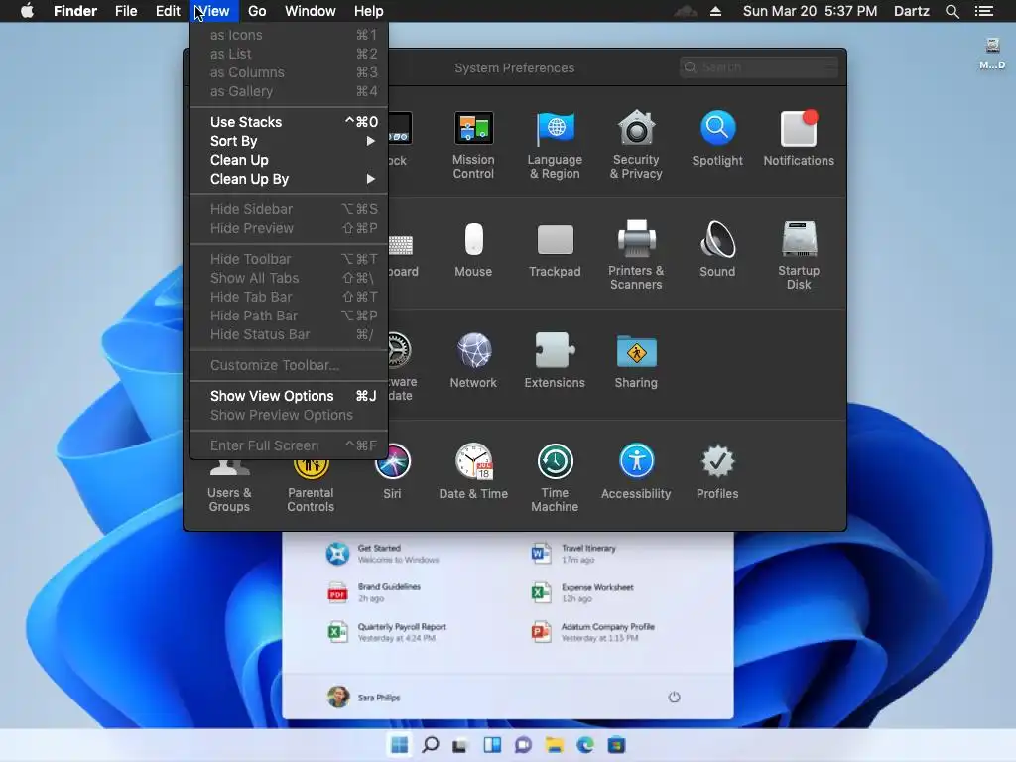Open the Help menu
This screenshot has width=1016, height=762.
click(369, 11)
